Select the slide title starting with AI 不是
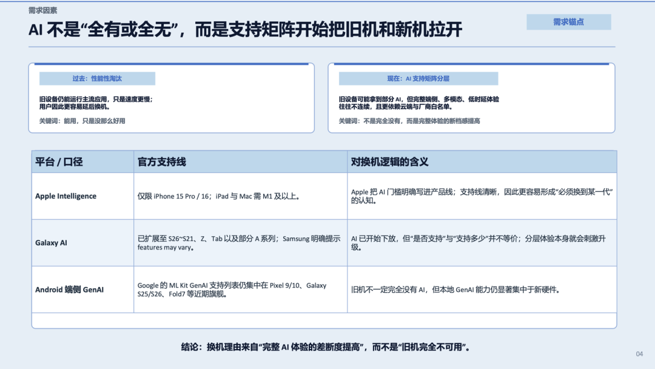Viewport: 655px width, 369px height. click(245, 30)
